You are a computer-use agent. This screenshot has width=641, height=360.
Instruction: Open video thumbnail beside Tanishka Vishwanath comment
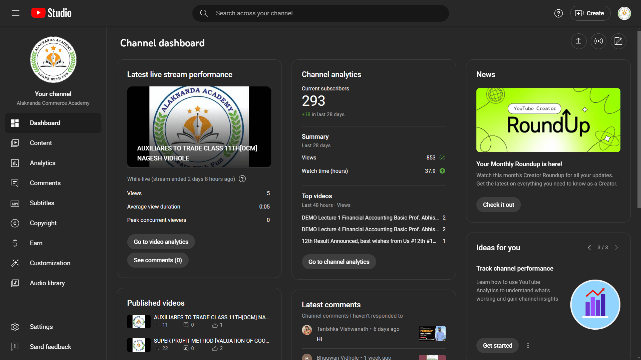click(x=432, y=333)
